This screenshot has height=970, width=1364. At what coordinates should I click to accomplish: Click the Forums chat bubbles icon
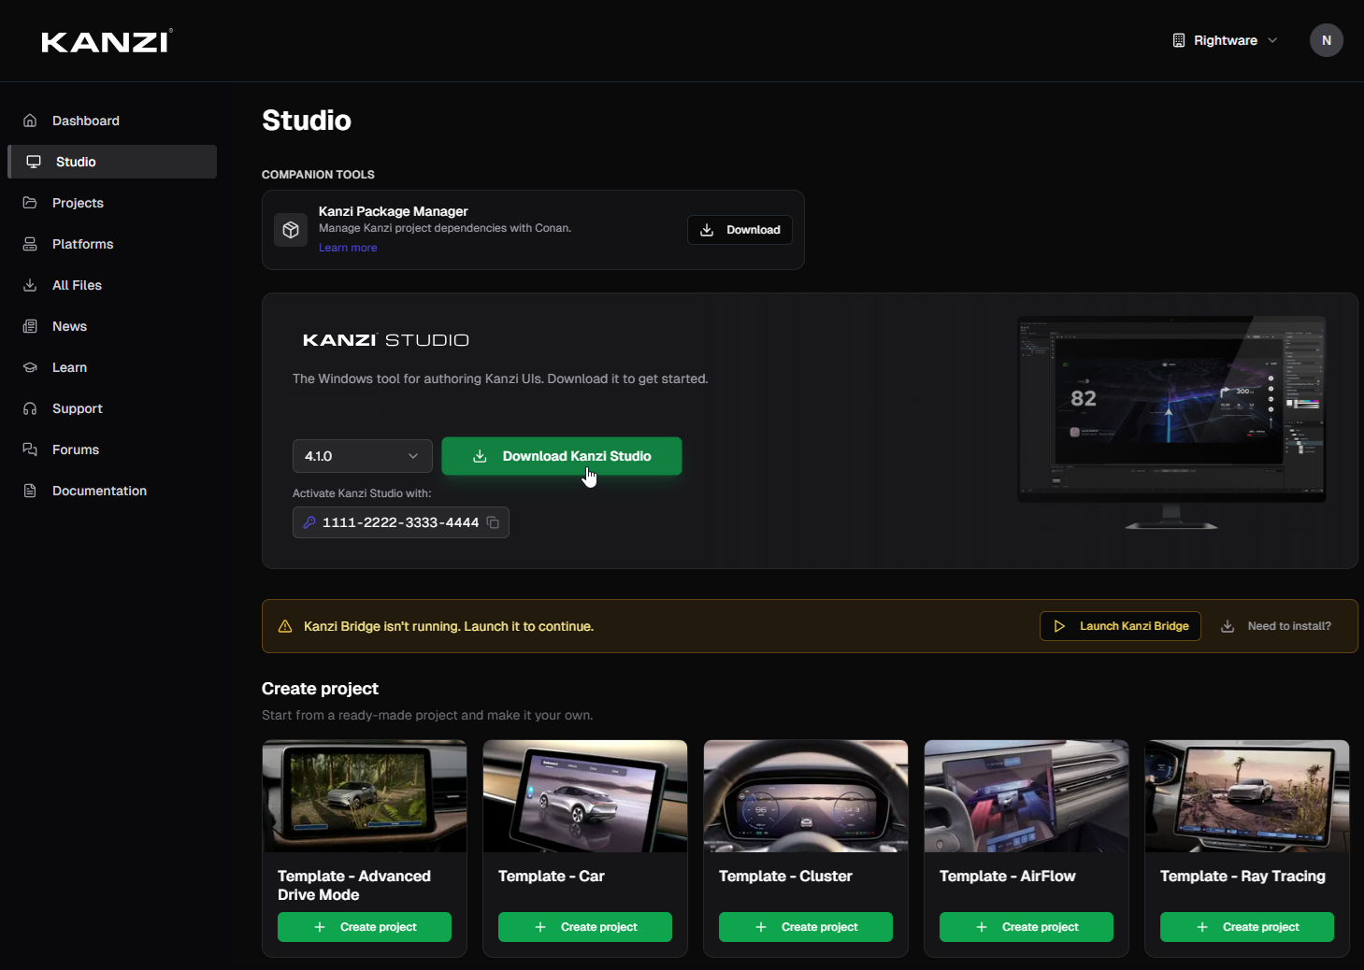[30, 449]
